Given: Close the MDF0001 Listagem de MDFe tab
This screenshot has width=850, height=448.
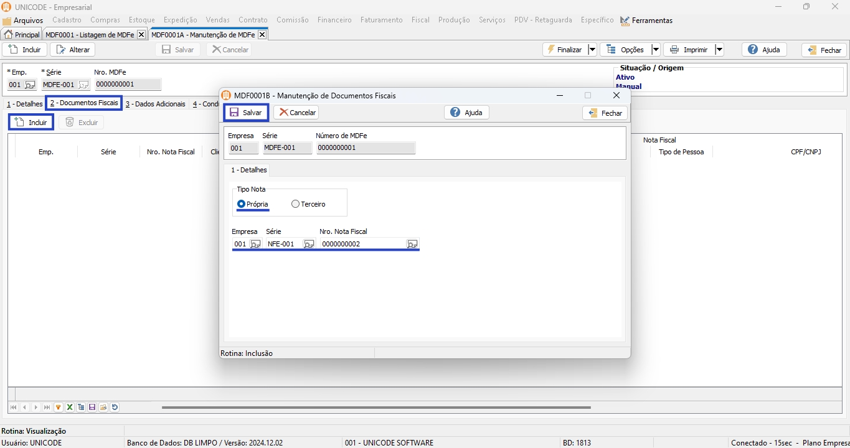Looking at the screenshot, I should click(x=141, y=35).
